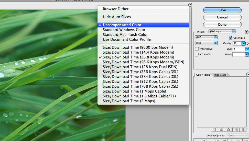The width and height of the screenshot is (249, 141).
Task: Select Use Document Color Profile
Action: pyautogui.click(x=143, y=39)
